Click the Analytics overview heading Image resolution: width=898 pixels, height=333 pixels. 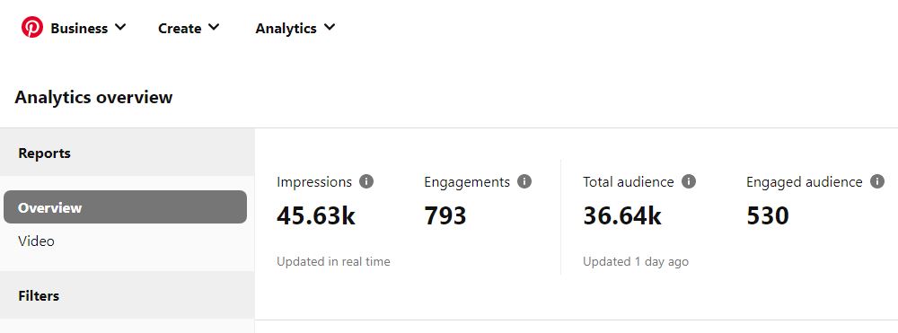pos(93,97)
